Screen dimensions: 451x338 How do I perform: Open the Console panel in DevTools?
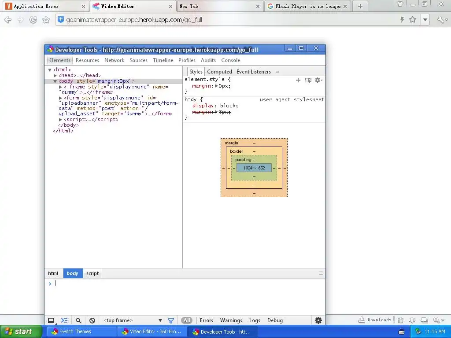(230, 60)
